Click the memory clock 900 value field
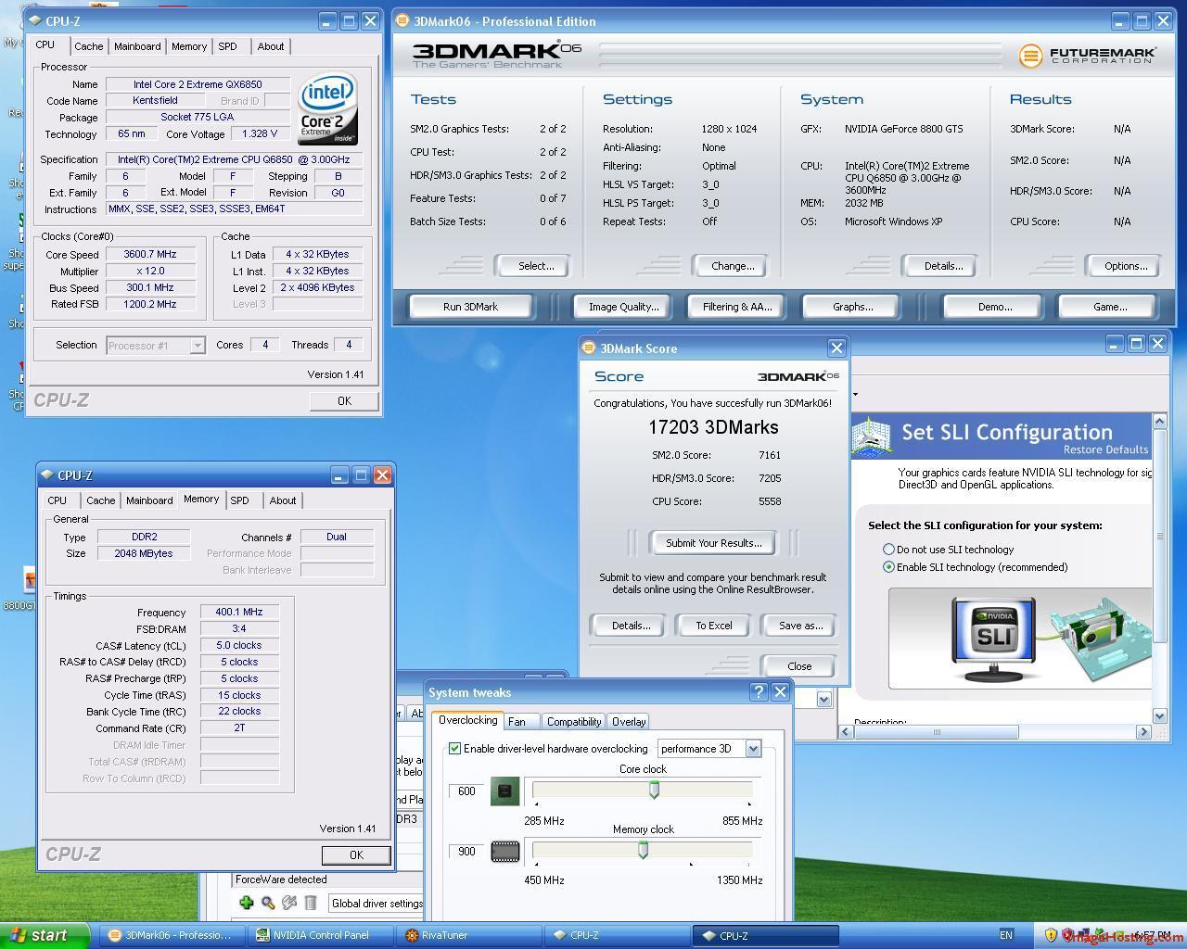This screenshot has height=949, width=1187. tap(466, 852)
